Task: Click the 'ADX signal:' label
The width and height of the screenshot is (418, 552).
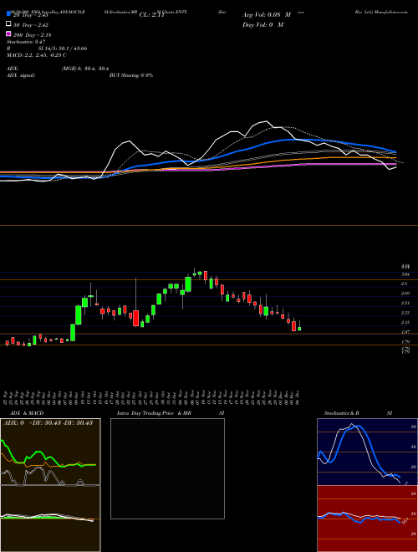Action: [x=21, y=75]
